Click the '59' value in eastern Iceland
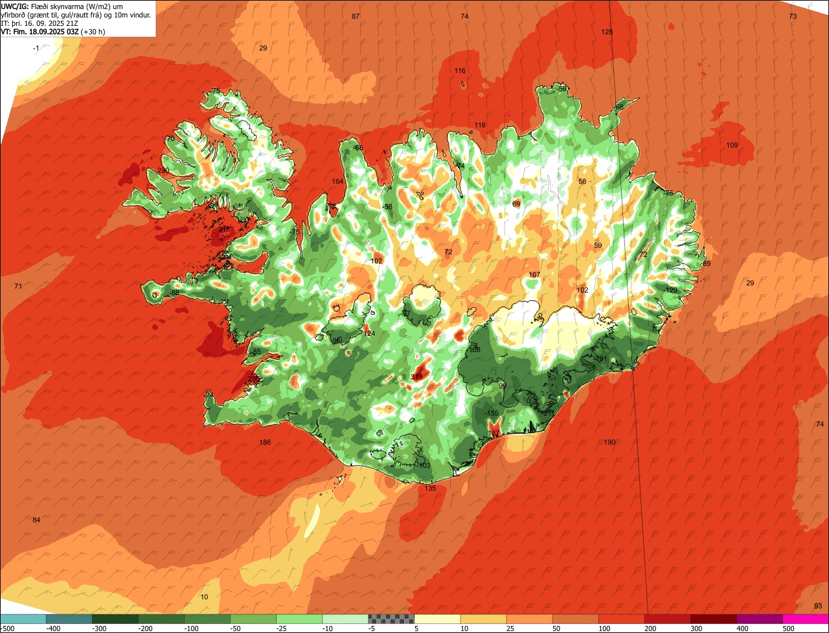 [x=598, y=245]
